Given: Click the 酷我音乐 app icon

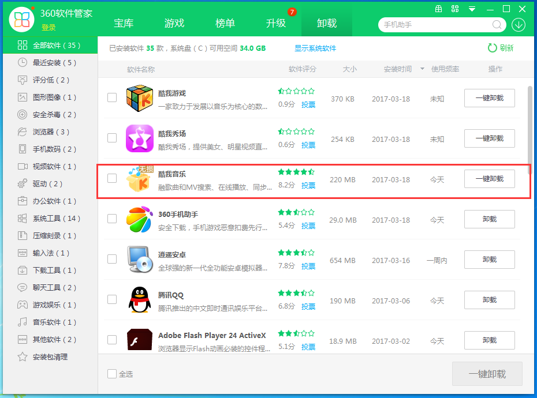Looking at the screenshot, I should pyautogui.click(x=139, y=179).
